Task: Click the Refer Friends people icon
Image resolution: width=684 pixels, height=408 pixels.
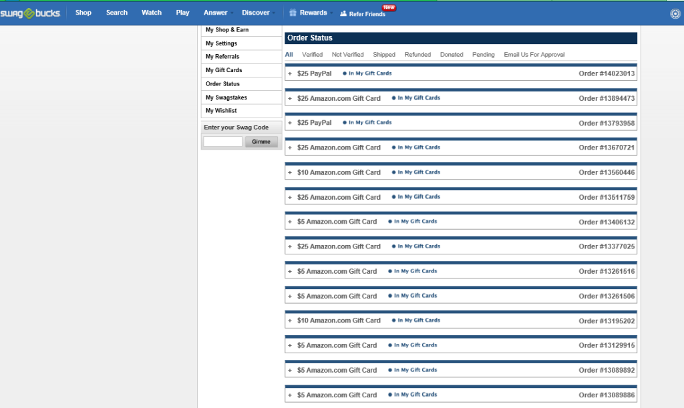Action: pyautogui.click(x=343, y=13)
